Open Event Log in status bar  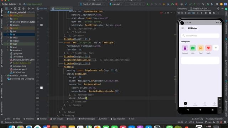pyautogui.click(x=197, y=119)
